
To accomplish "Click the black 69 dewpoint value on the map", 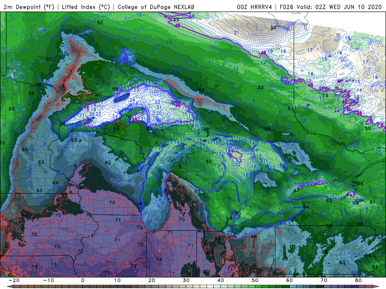I will 25,215.
